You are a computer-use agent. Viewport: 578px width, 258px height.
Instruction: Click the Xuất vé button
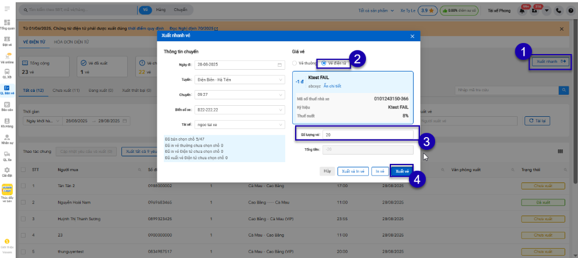[401, 171]
